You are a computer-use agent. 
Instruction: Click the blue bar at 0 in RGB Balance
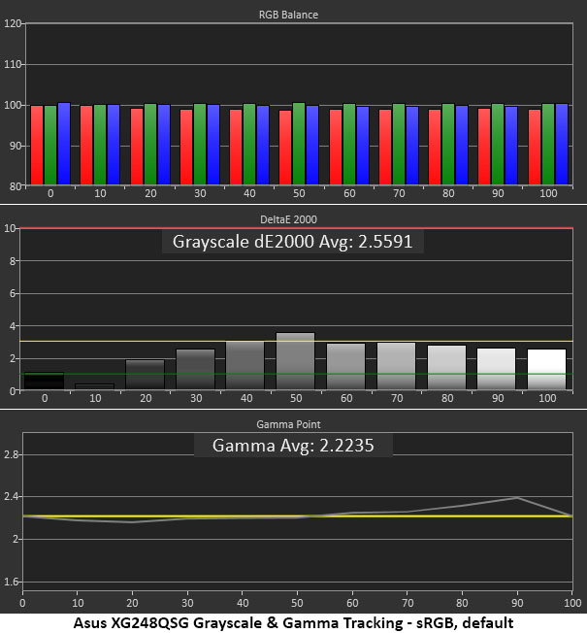click(64, 144)
